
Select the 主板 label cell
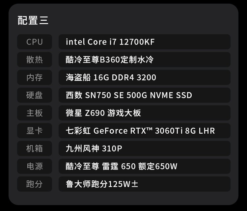(35, 113)
